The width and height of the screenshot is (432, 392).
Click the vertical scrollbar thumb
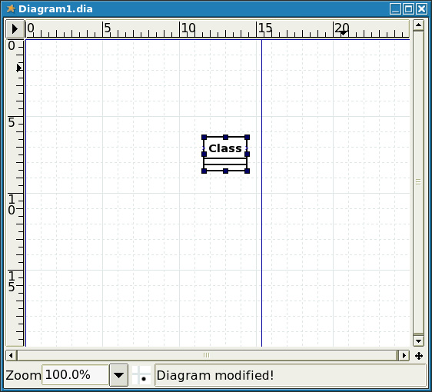(418, 182)
